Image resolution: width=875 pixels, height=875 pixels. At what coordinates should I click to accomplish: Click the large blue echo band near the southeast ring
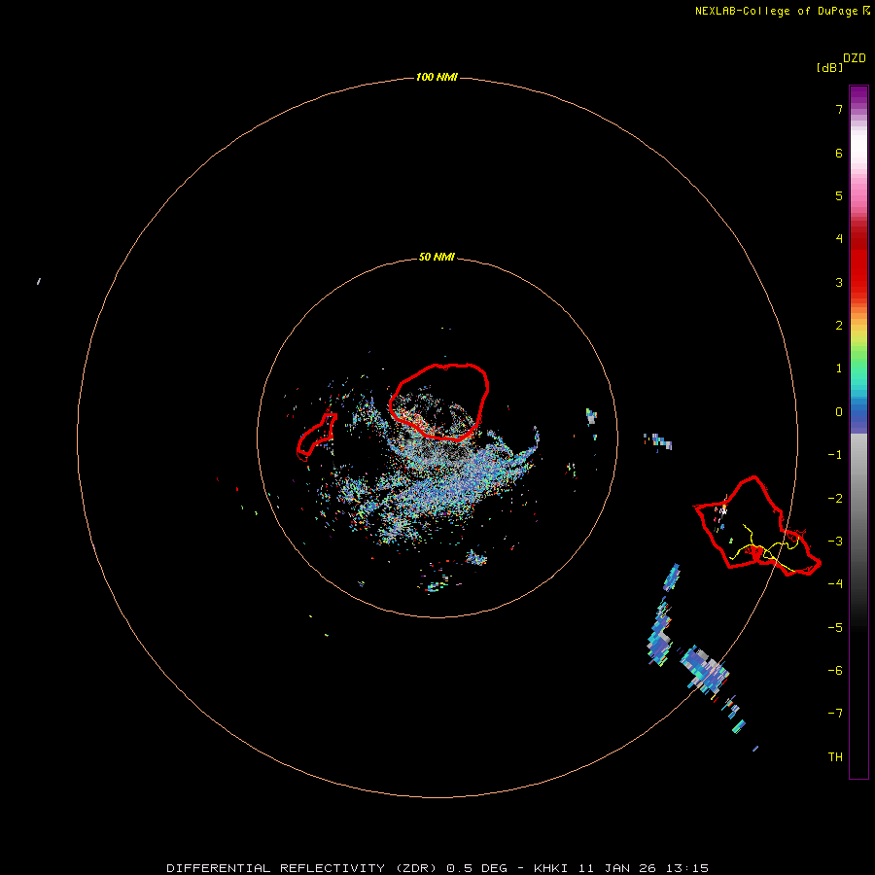(705, 671)
